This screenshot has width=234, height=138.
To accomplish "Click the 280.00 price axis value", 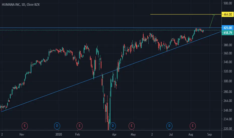I will click(x=227, y=92).
